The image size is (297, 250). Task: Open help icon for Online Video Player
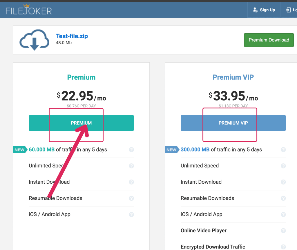point(283,231)
